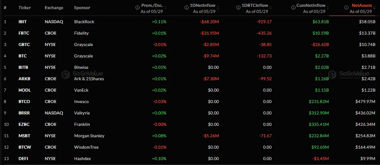This screenshot has width=380, height=165.
Task: Click IBIT 1D net inflow -$68.20M
Action: click(210, 22)
